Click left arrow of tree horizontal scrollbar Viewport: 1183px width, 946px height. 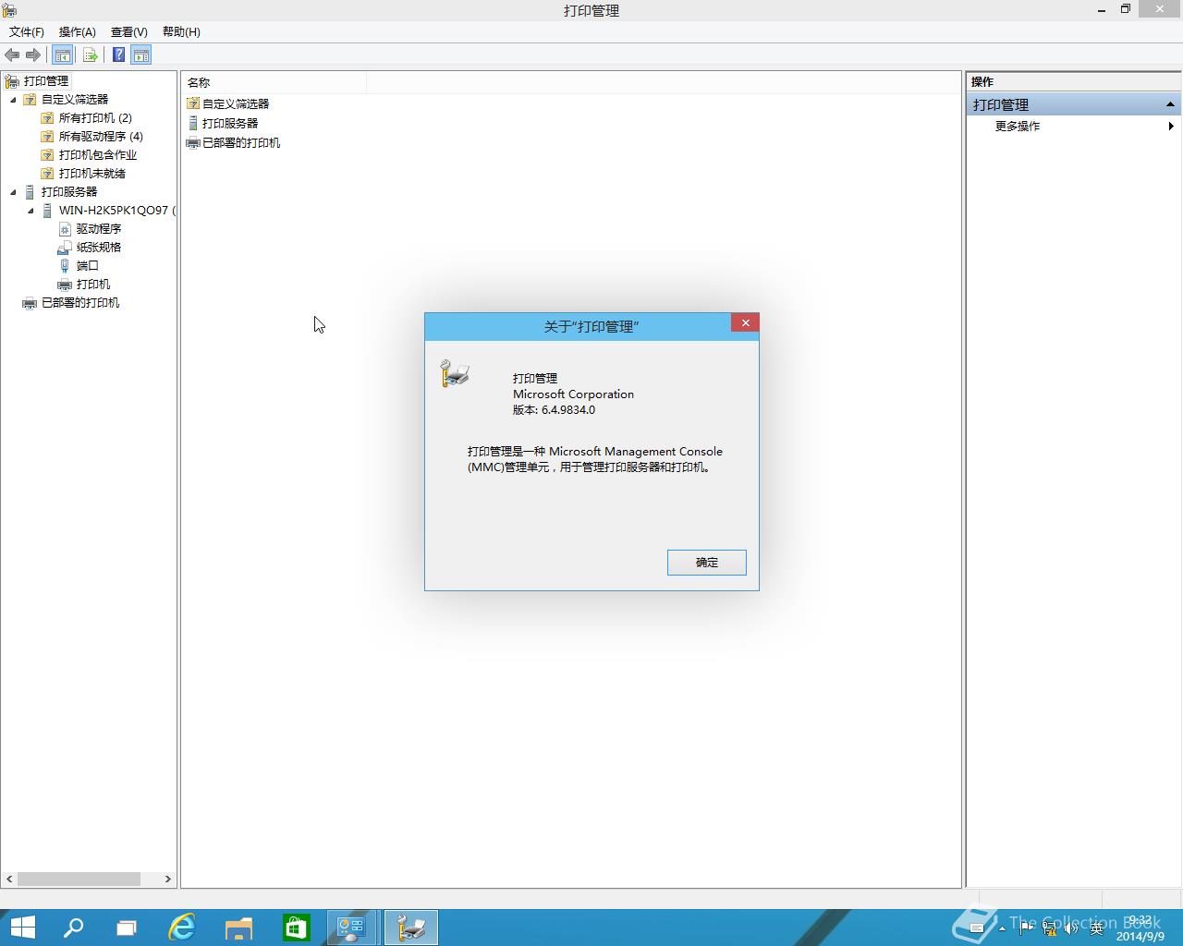[x=9, y=879]
